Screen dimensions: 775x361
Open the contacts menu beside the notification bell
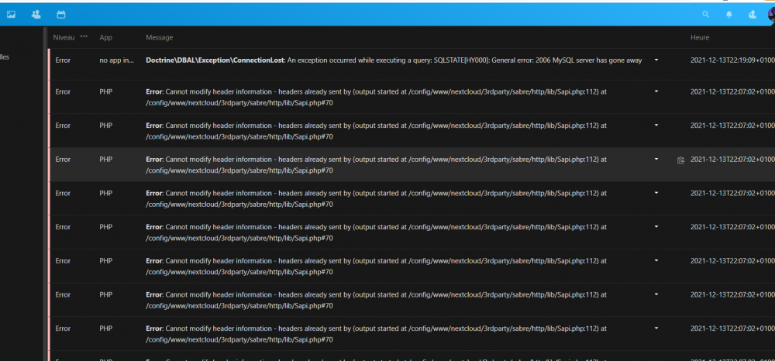coord(753,15)
